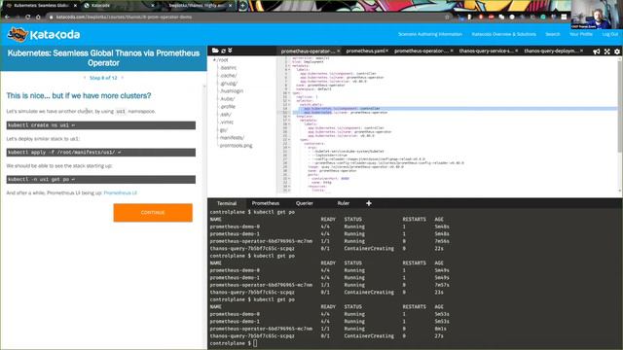The width and height of the screenshot is (623, 350).
Task: Switch to thanos-query-service editor tab
Action: [x=486, y=51]
